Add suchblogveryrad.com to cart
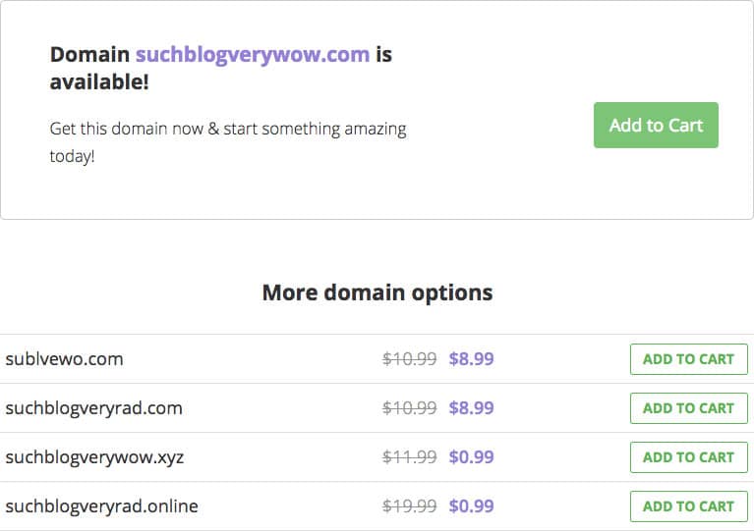 (688, 408)
